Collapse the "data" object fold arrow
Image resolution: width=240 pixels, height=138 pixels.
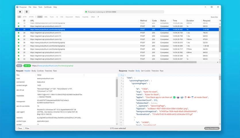[x=123, y=78]
